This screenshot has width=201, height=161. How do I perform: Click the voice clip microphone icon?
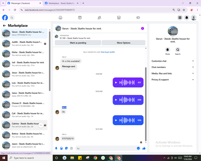[x=56, y=148]
